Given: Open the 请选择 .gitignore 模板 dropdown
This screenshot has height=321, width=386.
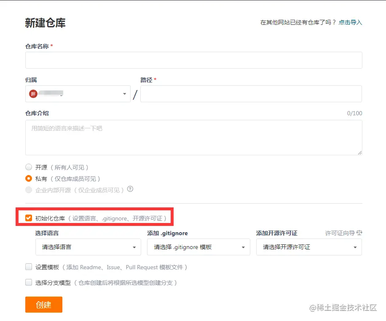Looking at the screenshot, I should click(198, 247).
